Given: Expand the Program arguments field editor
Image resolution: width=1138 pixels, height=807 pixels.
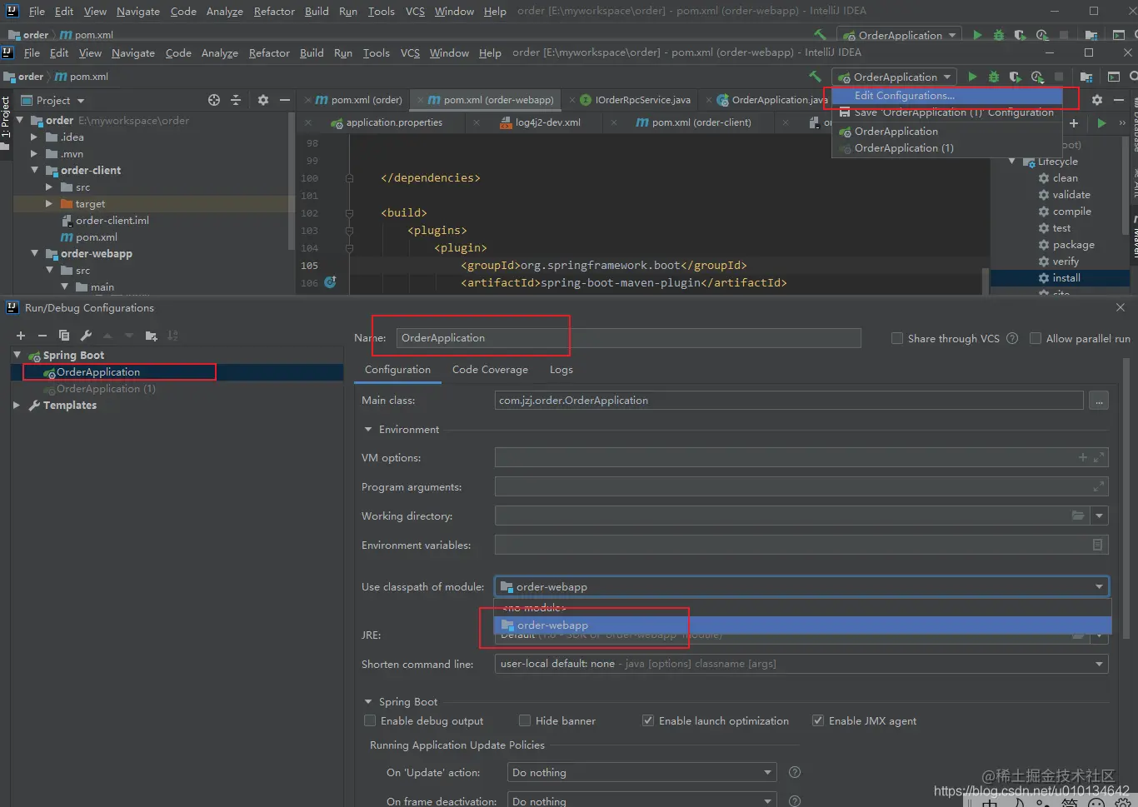Looking at the screenshot, I should 1099,486.
